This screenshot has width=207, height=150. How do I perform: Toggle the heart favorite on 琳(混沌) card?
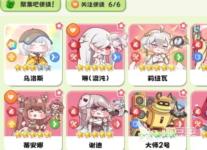pyautogui.click(x=73, y=30)
